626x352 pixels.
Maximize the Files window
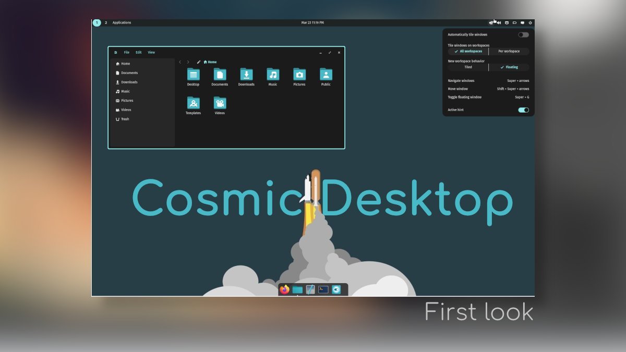pyautogui.click(x=330, y=52)
